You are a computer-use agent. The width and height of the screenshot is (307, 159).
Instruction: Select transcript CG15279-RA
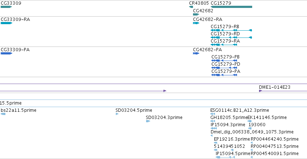click(x=224, y=45)
